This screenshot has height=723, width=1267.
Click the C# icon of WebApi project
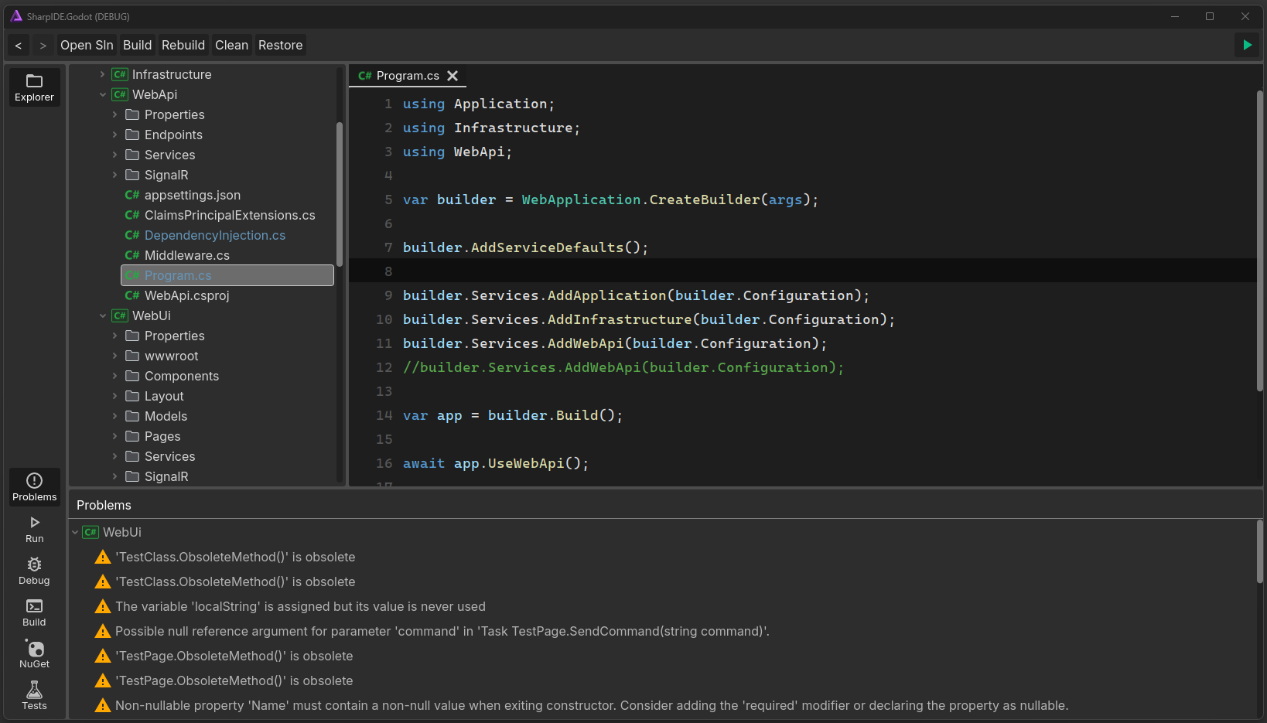pos(119,94)
